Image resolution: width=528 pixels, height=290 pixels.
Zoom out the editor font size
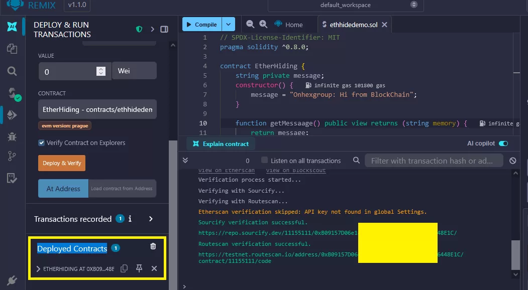click(x=250, y=24)
